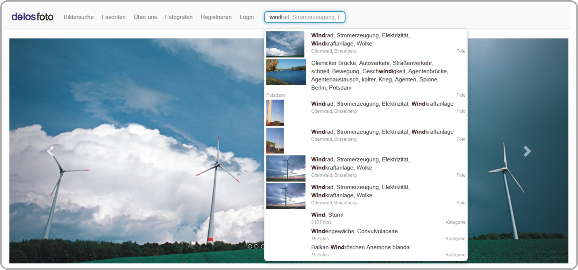Select the second carousel indicator dot
Screen dimensions: 578x270
(x=256, y=246)
